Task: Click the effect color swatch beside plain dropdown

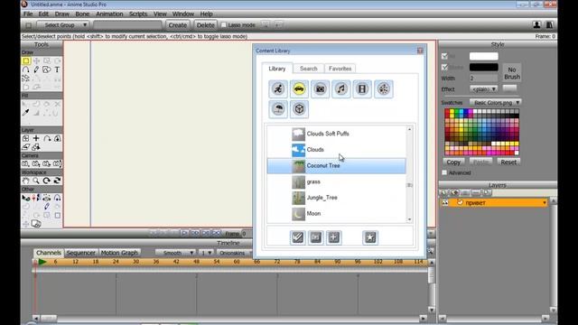Action: click(x=509, y=88)
